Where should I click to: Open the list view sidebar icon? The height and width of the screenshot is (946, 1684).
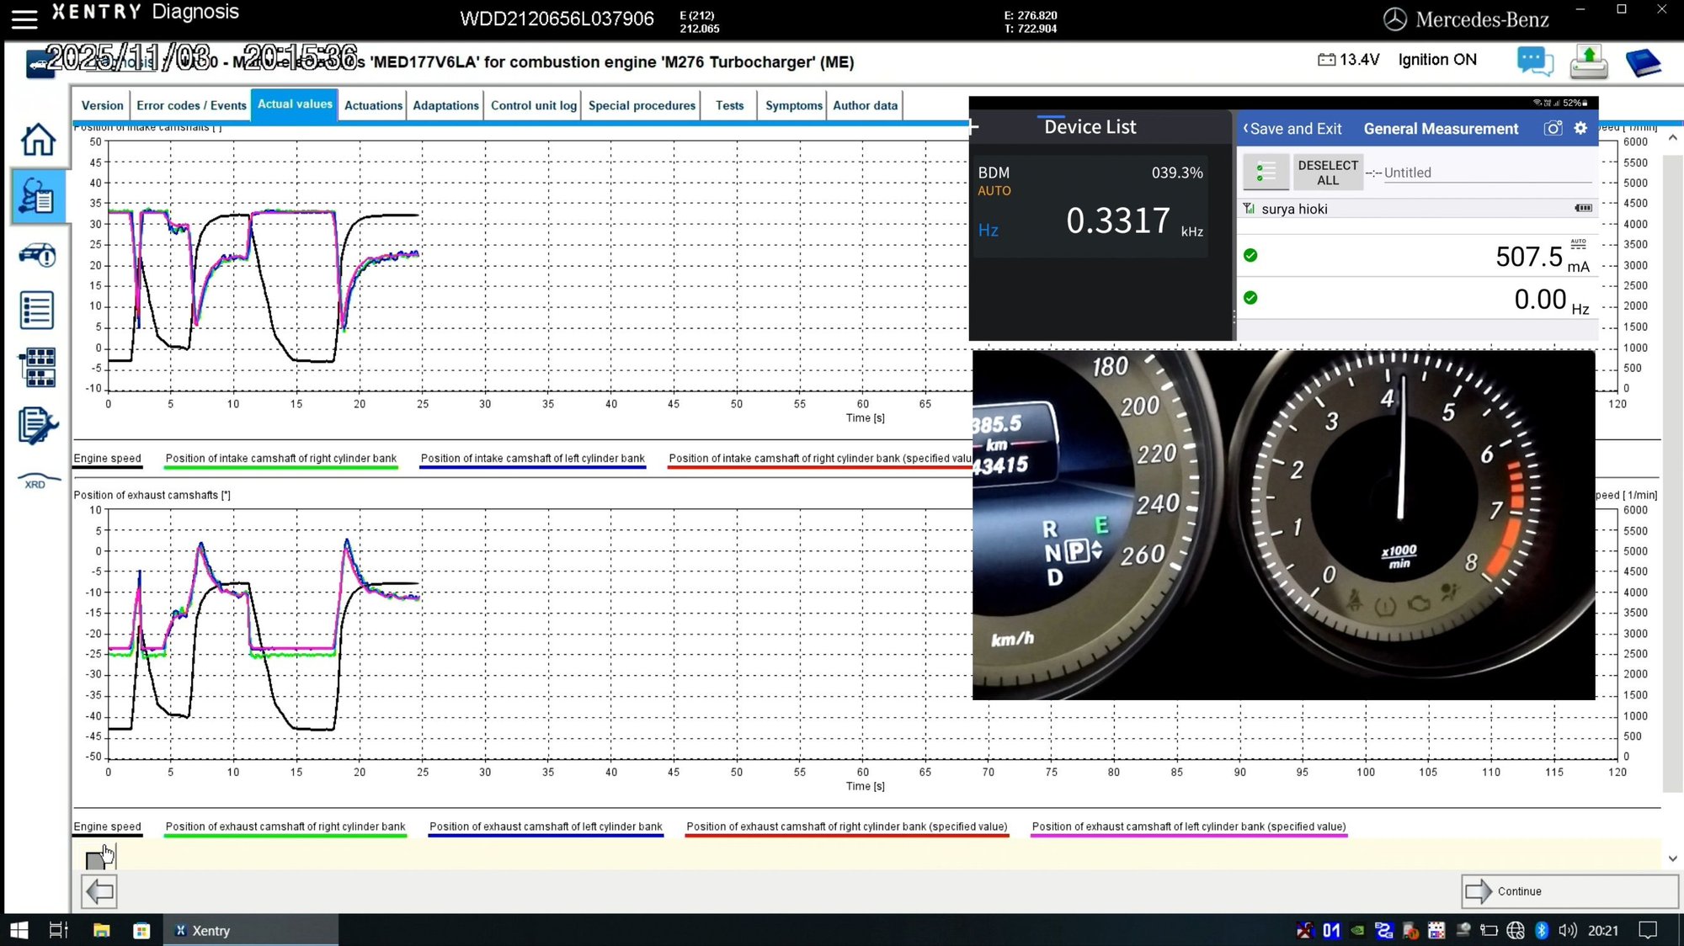click(37, 311)
